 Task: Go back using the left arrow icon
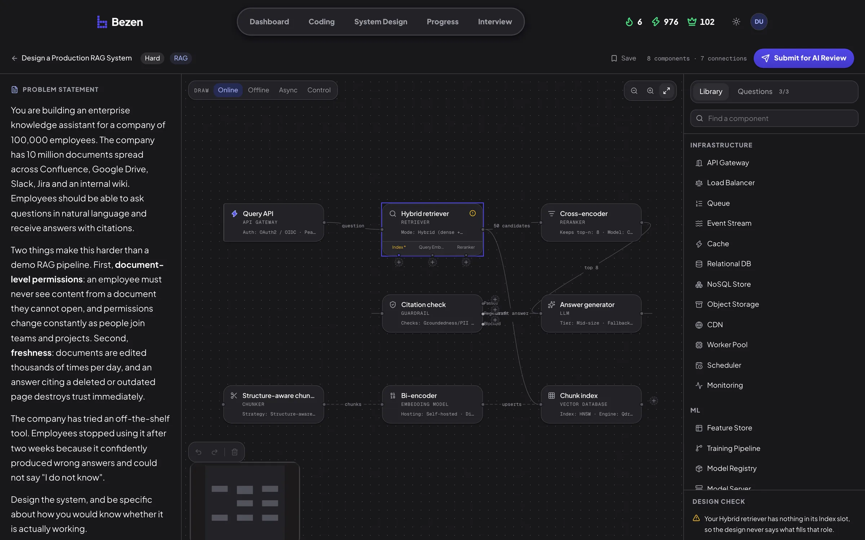(14, 58)
